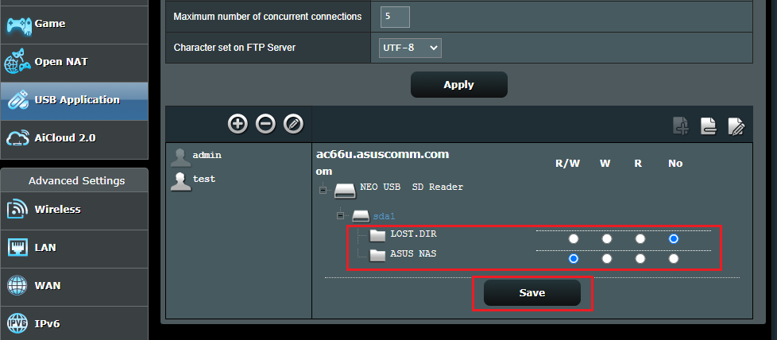Collapse the sda1 partition node
The image size is (777, 340).
click(341, 215)
